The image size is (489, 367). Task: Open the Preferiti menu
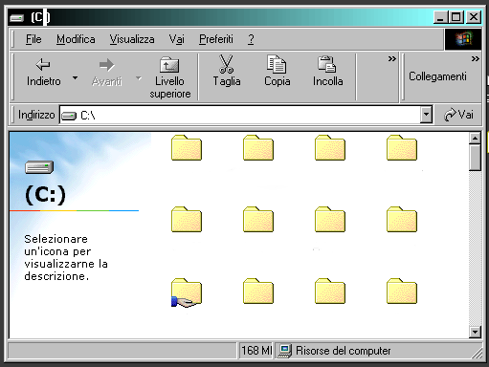pyautogui.click(x=216, y=39)
